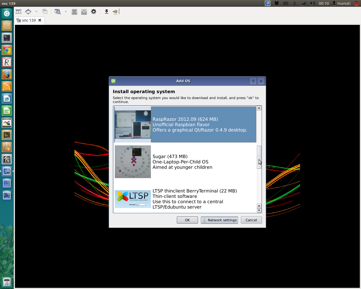Click the preferences gear icon in toolbar
Viewport: 361px width, 289px height.
click(x=94, y=12)
